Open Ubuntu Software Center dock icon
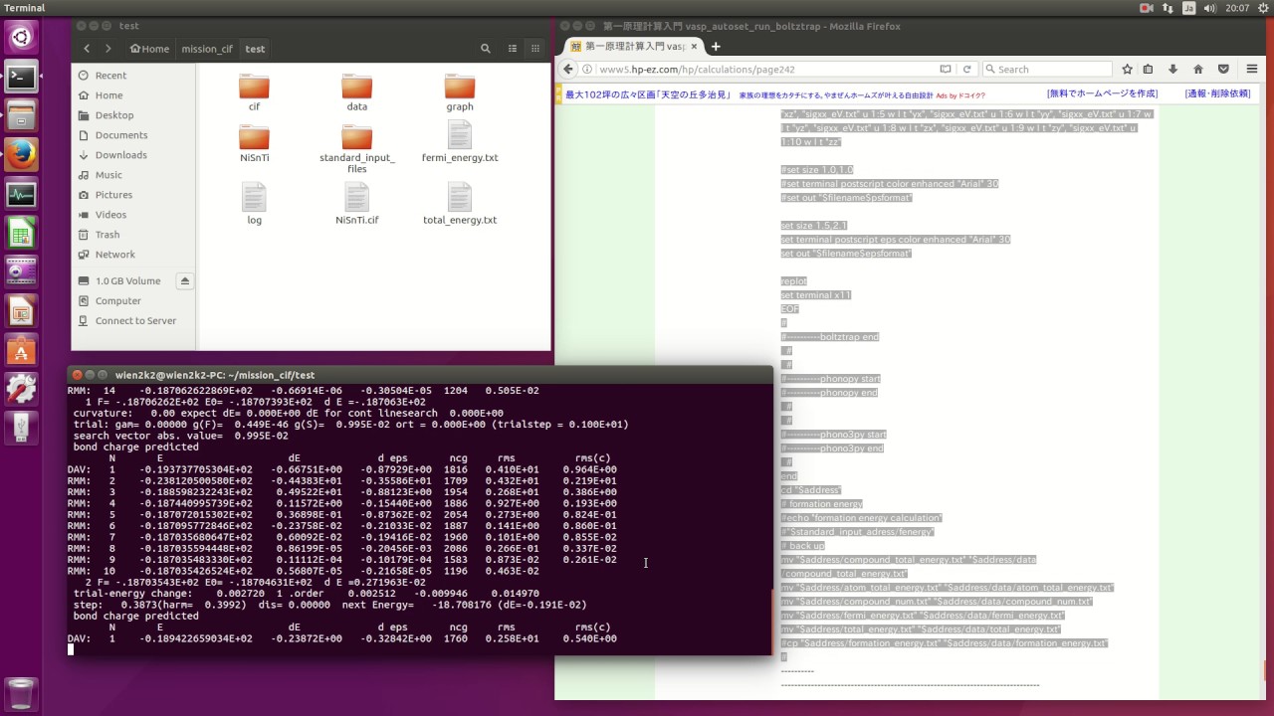Image resolution: width=1274 pixels, height=716 pixels. point(21,350)
